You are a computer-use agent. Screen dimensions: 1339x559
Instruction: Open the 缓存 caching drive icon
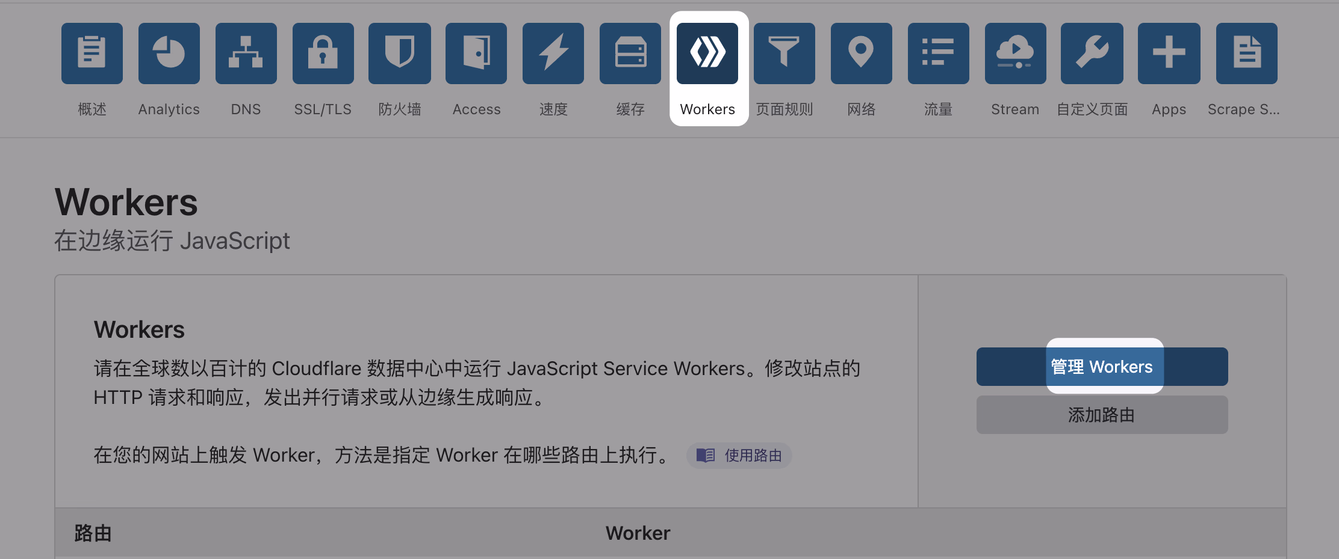pyautogui.click(x=630, y=53)
